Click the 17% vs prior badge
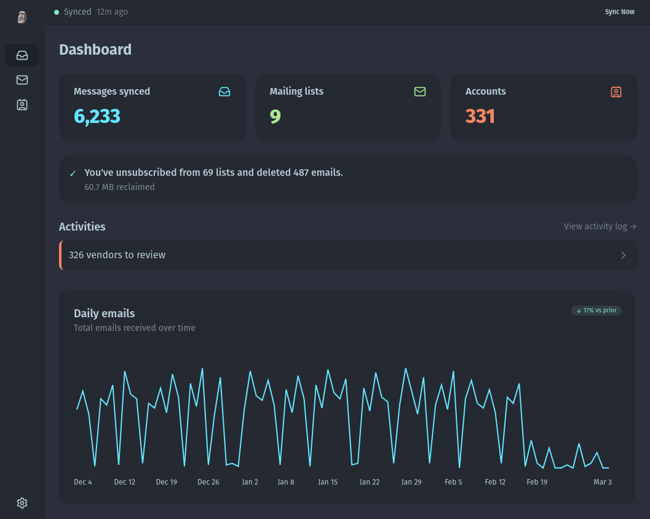 [596, 311]
